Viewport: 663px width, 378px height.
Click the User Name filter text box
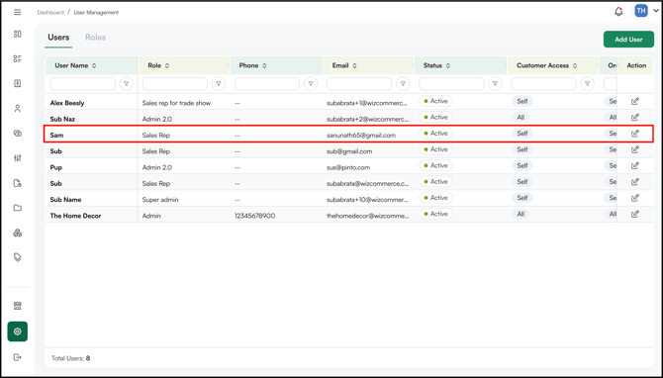coord(83,84)
